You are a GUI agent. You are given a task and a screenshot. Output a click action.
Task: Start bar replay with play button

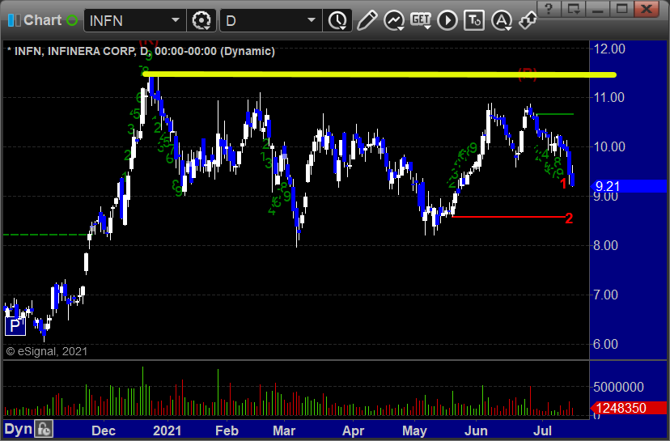pyautogui.click(x=447, y=20)
